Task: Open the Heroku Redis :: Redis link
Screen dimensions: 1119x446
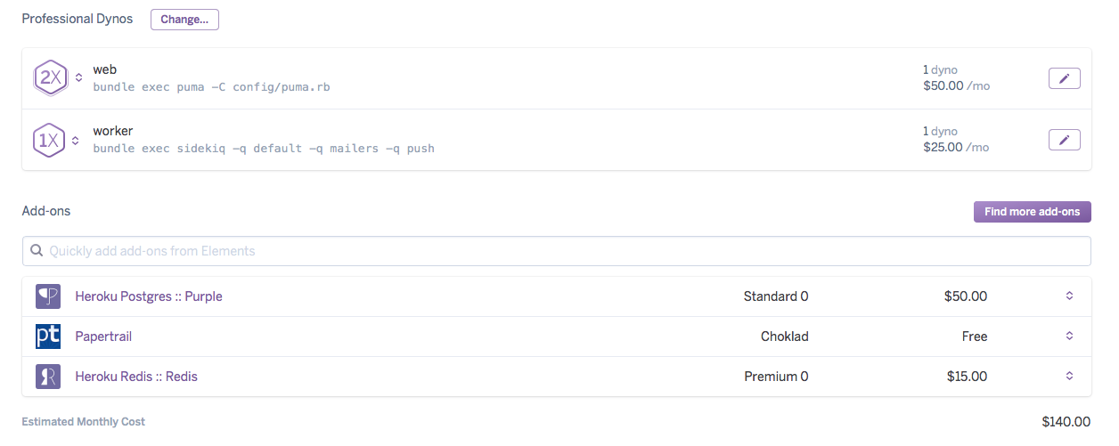Action: tap(136, 377)
